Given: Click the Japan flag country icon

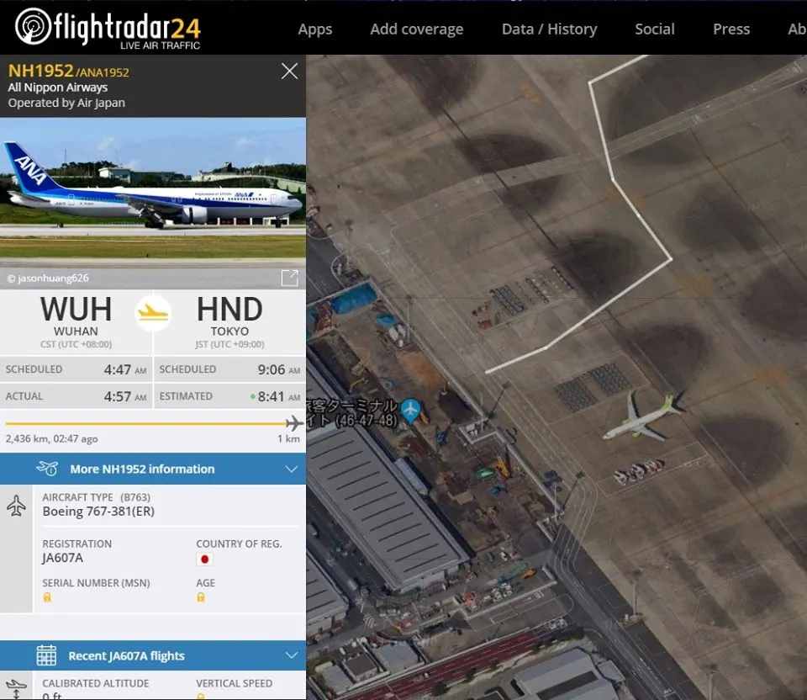Looking at the screenshot, I should point(204,559).
